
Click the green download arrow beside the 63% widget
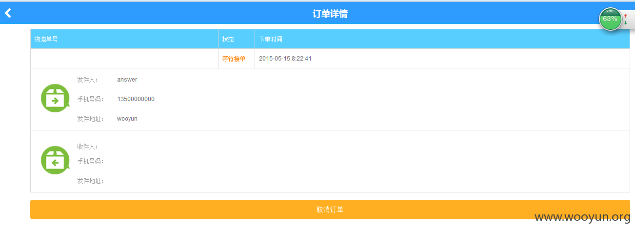626,23
